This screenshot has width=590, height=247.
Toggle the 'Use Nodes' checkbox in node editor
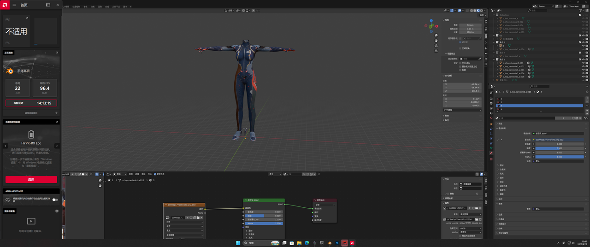click(155, 174)
